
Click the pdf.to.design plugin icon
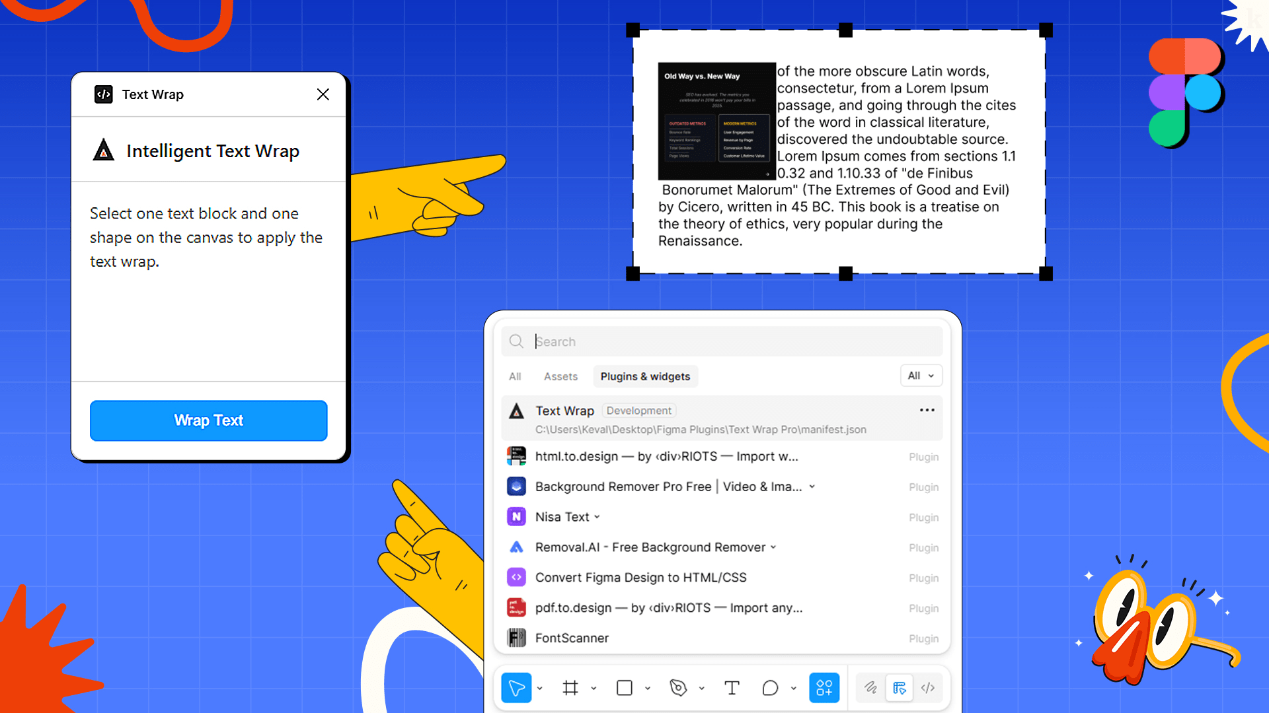tap(516, 608)
